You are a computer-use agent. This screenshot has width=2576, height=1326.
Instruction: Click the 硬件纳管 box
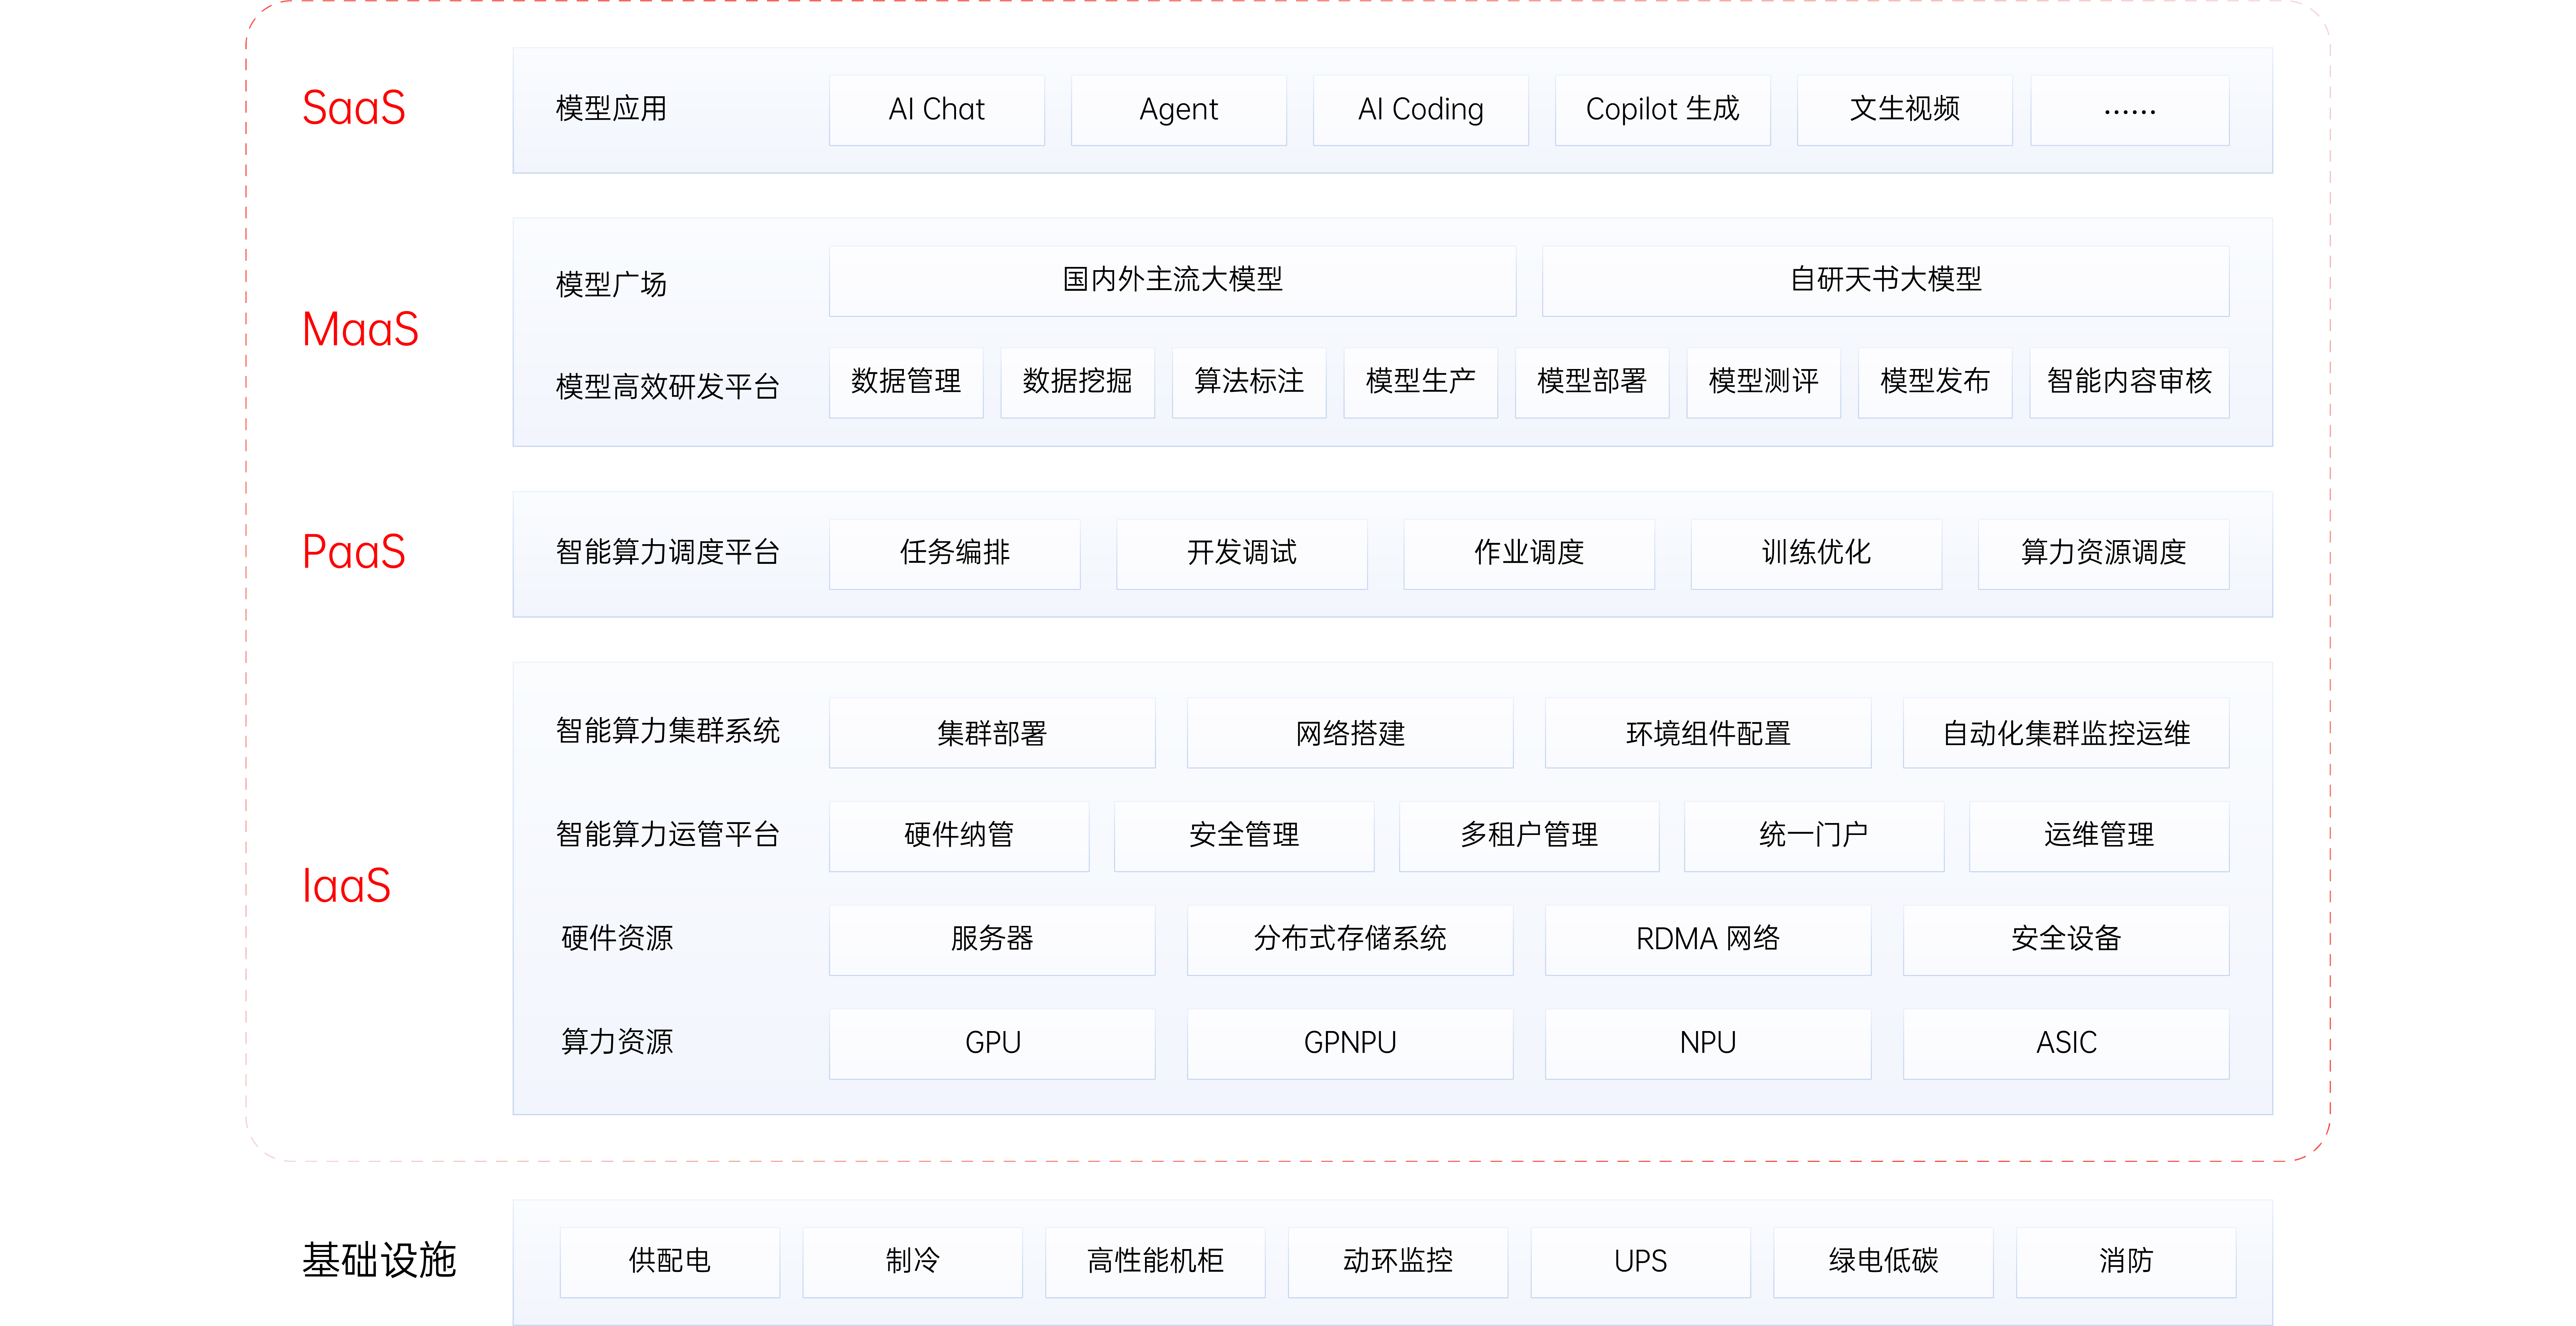(x=959, y=836)
